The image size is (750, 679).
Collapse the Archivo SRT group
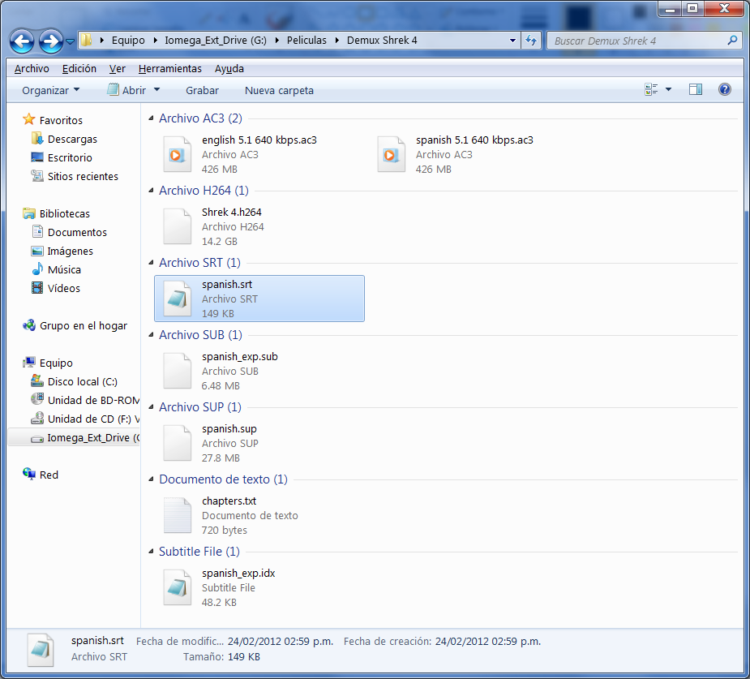[x=151, y=263]
